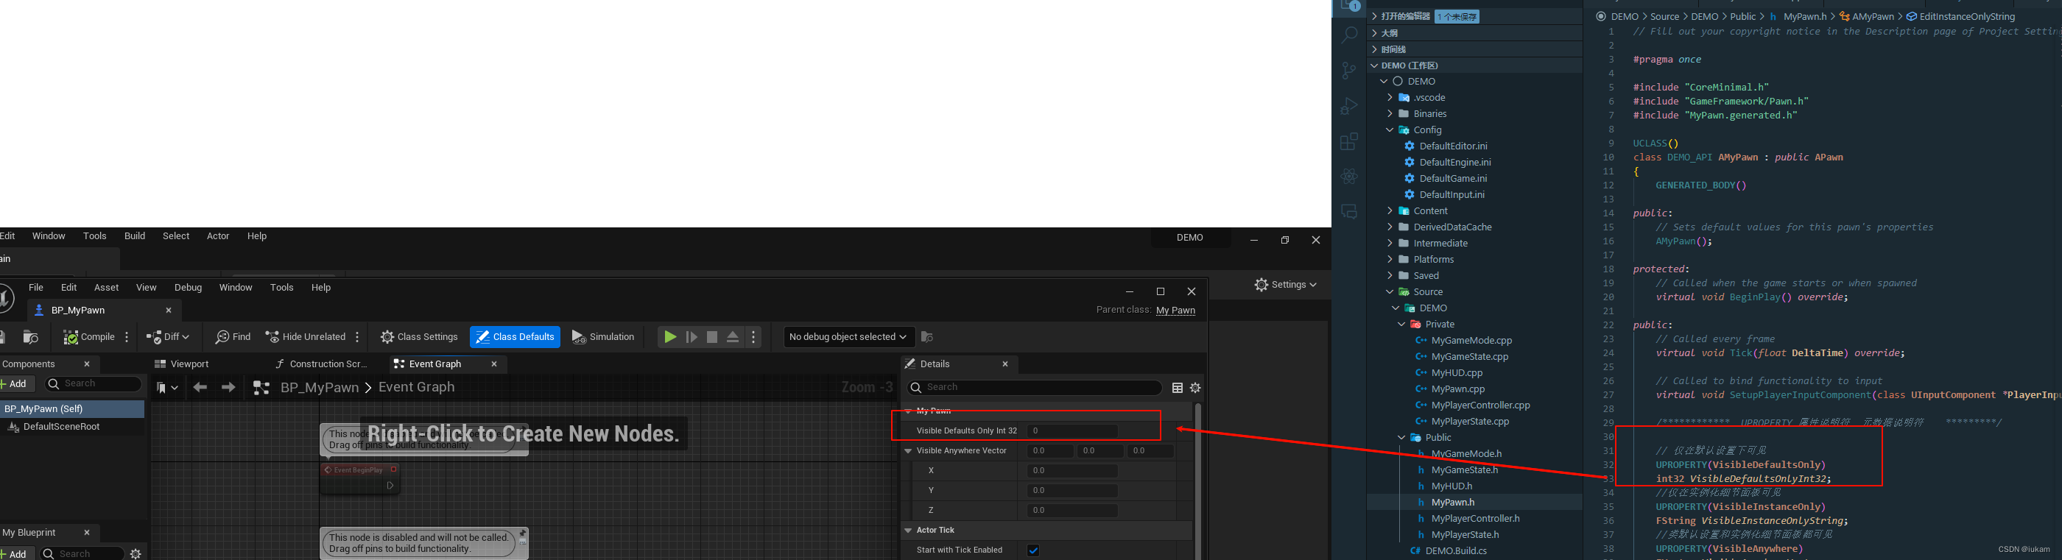Image resolution: width=2062 pixels, height=560 pixels.
Task: Start Simulation from Blueprint toolbar
Action: 602,337
